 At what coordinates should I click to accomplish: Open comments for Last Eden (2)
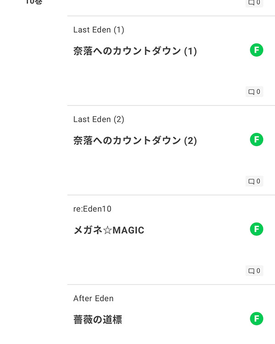[x=254, y=181]
